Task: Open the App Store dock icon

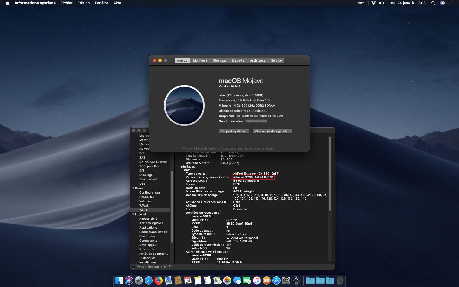Action: coord(276,280)
